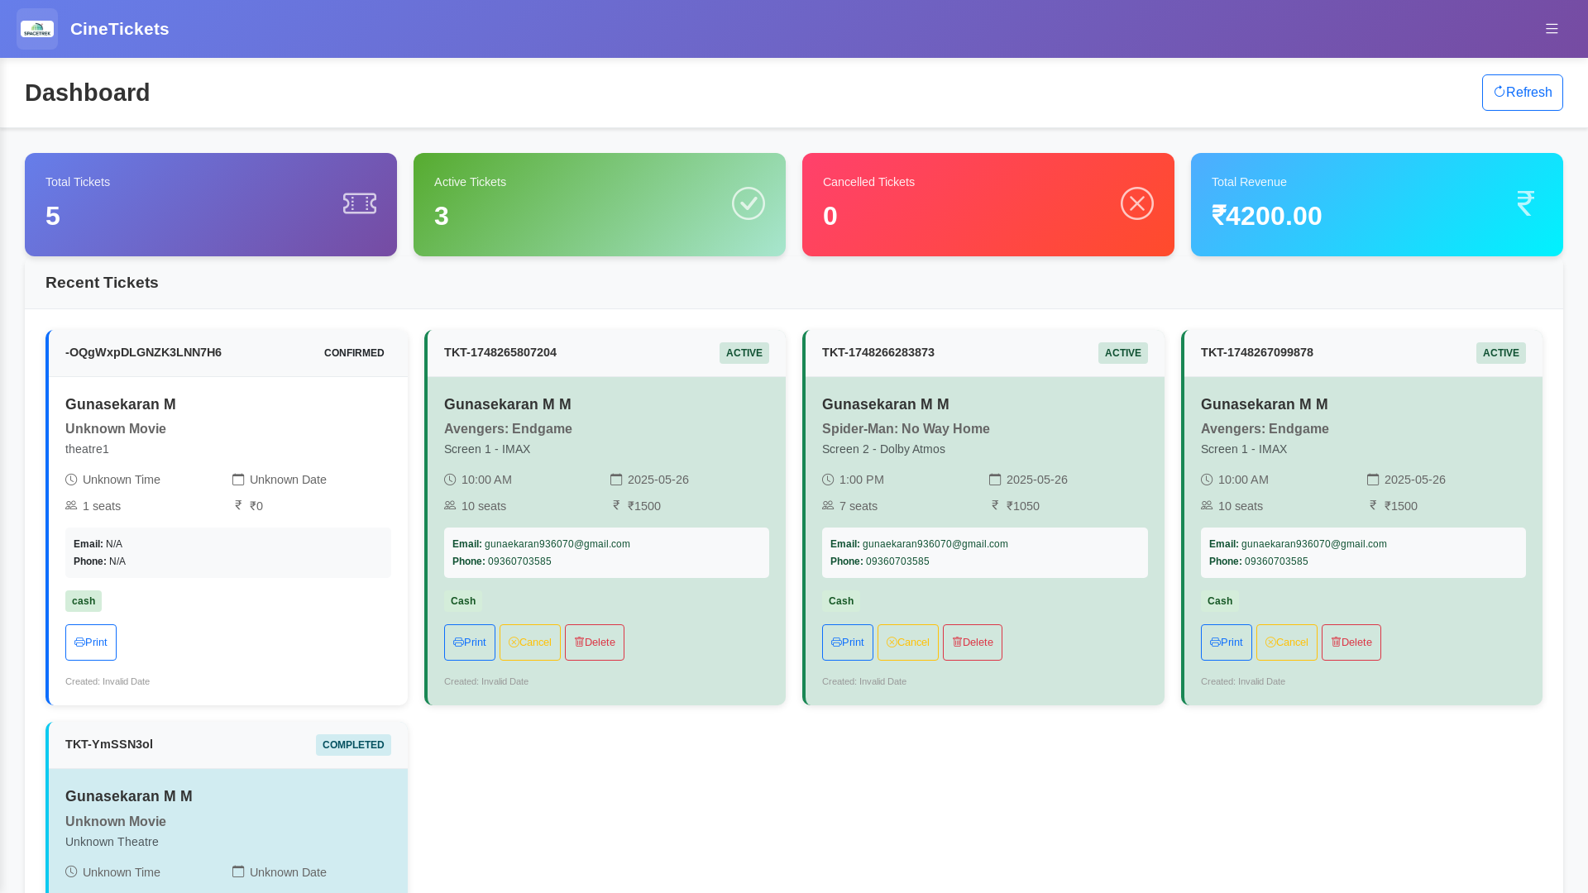This screenshot has height=893, width=1588.
Task: Cancel ticket TKT-1748265807204
Action: (530, 642)
